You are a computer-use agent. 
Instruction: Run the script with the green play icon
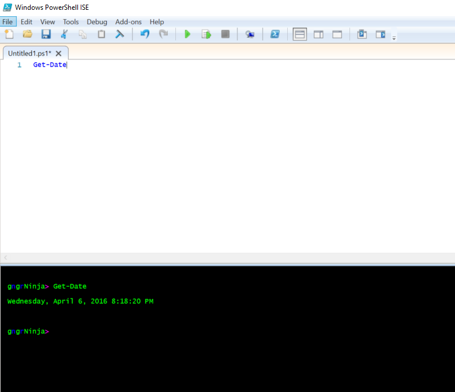point(187,35)
